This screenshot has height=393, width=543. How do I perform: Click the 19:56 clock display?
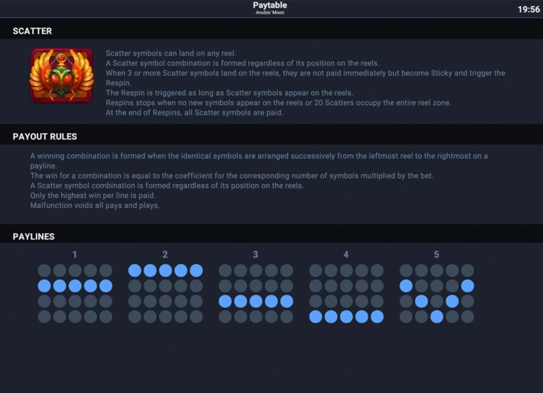pos(529,10)
